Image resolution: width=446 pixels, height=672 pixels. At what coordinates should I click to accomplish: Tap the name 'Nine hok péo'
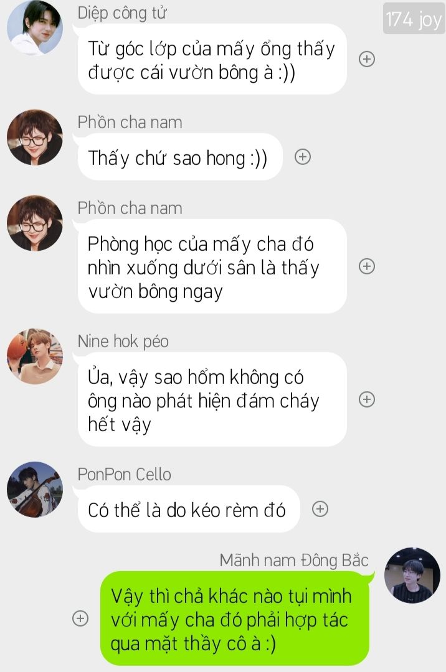[123, 342]
